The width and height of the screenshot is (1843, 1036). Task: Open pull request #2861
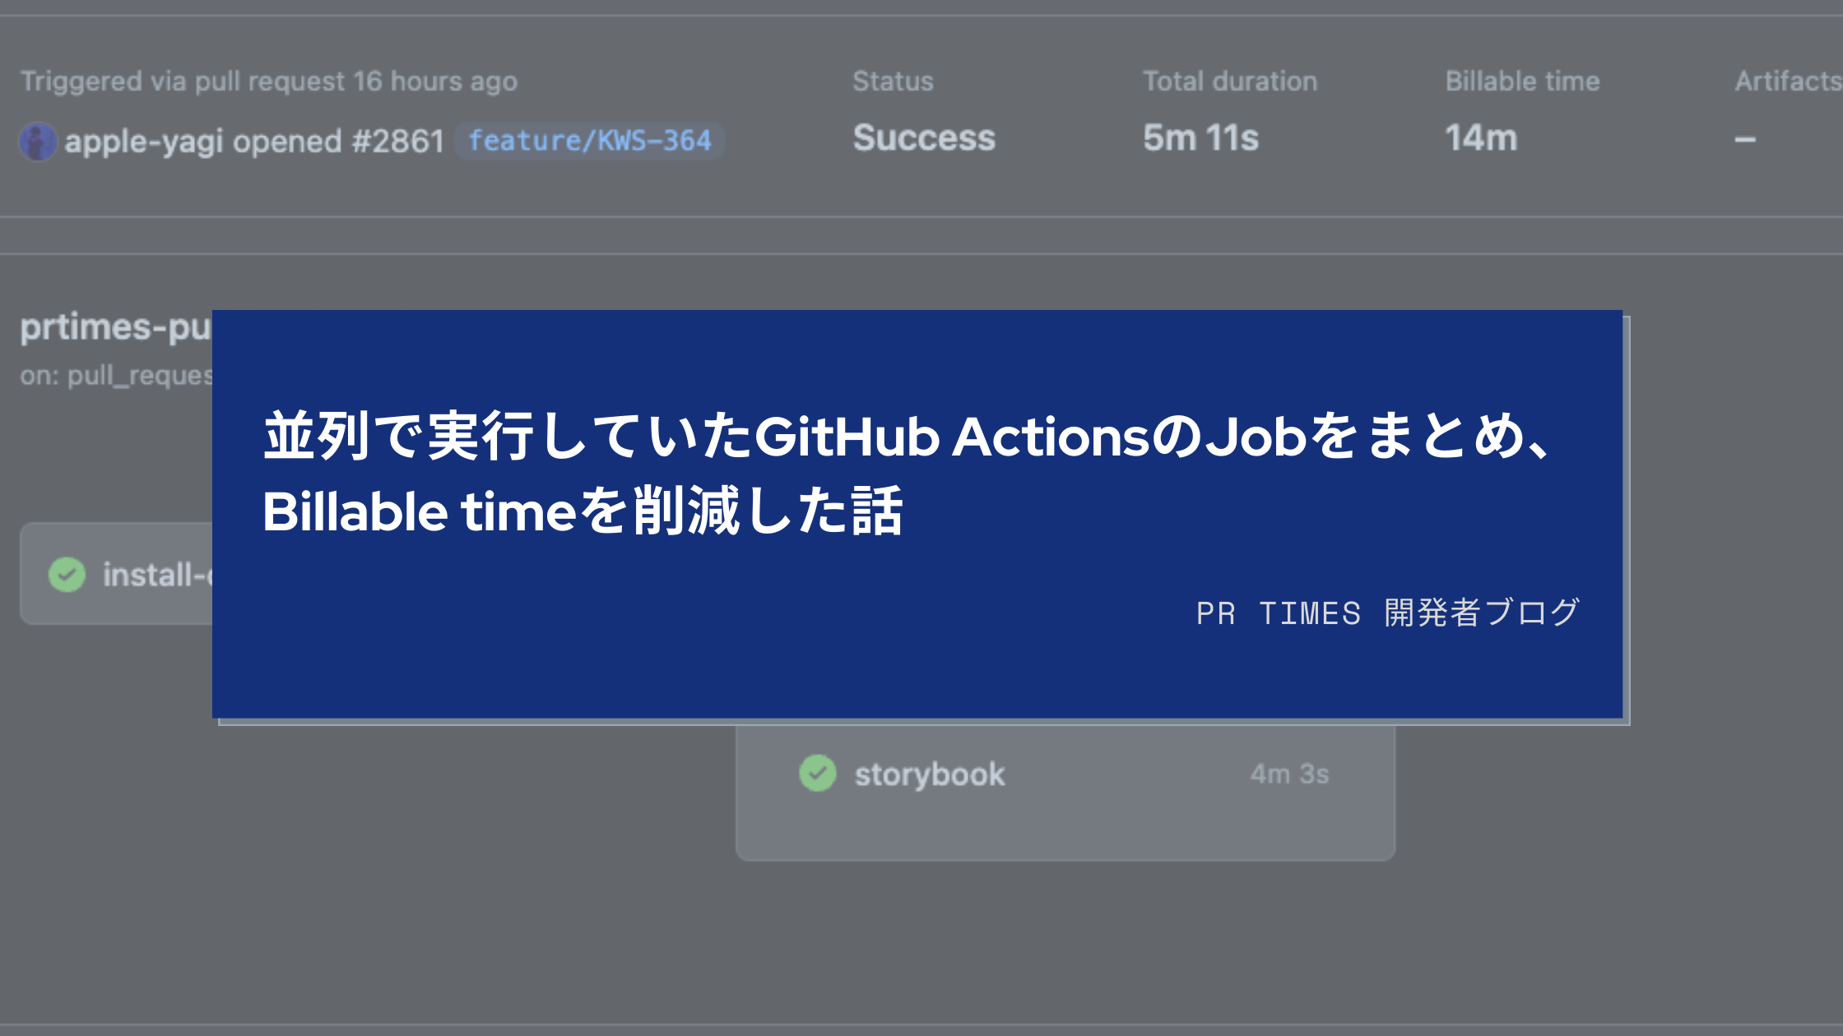click(398, 141)
